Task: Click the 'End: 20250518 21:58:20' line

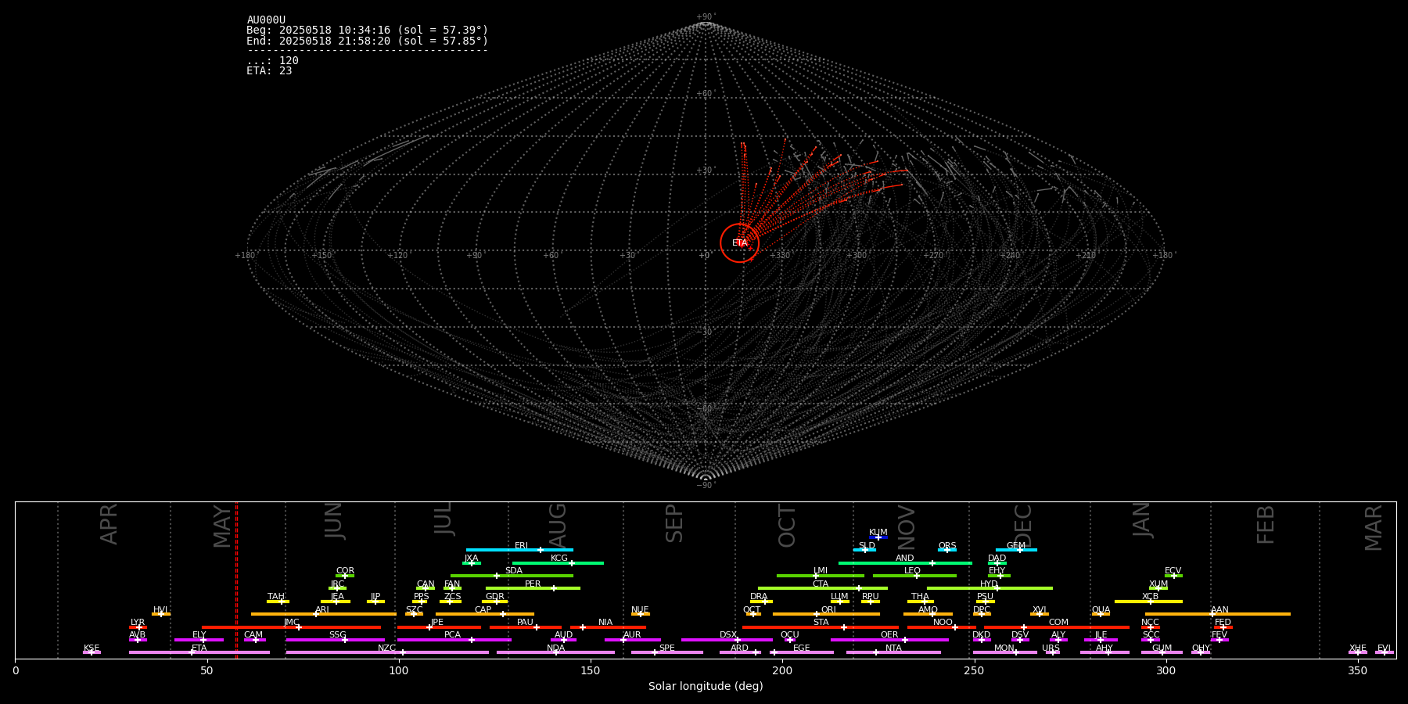Action: pyautogui.click(x=368, y=41)
